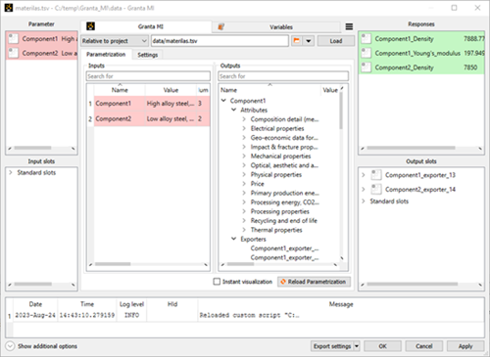The height and width of the screenshot is (357, 490).
Task: Expand the Price attribute node
Action: [x=244, y=184]
